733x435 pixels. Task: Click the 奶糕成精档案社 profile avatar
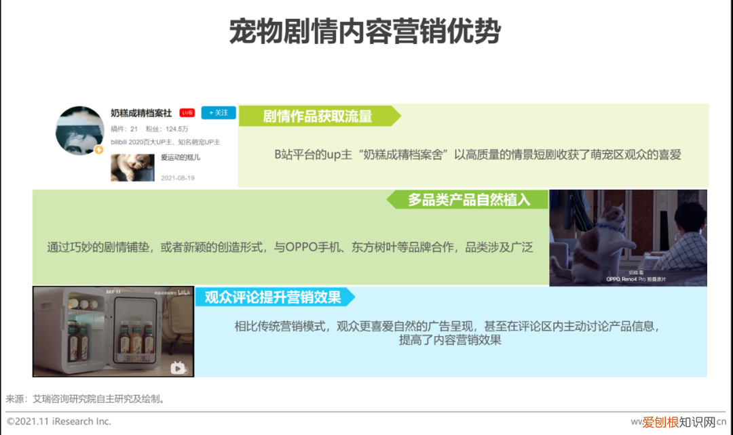(x=79, y=131)
